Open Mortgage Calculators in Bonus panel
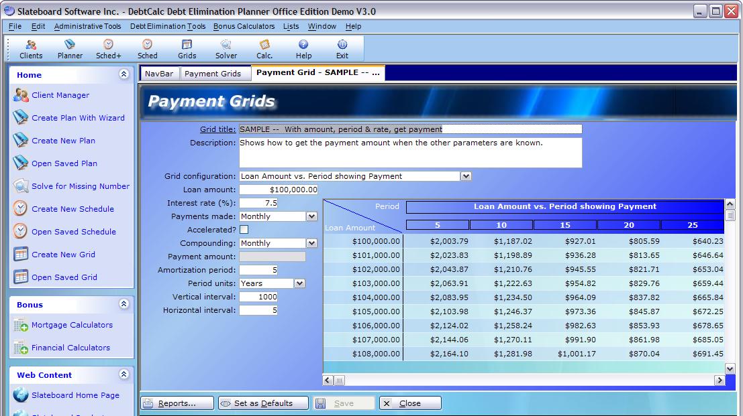This screenshot has height=416, width=743. 72,325
